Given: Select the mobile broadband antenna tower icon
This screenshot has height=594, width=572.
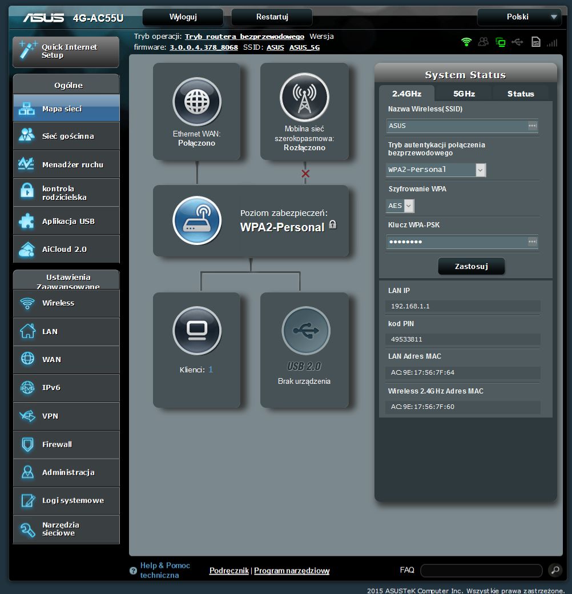Looking at the screenshot, I should pyautogui.click(x=304, y=97).
